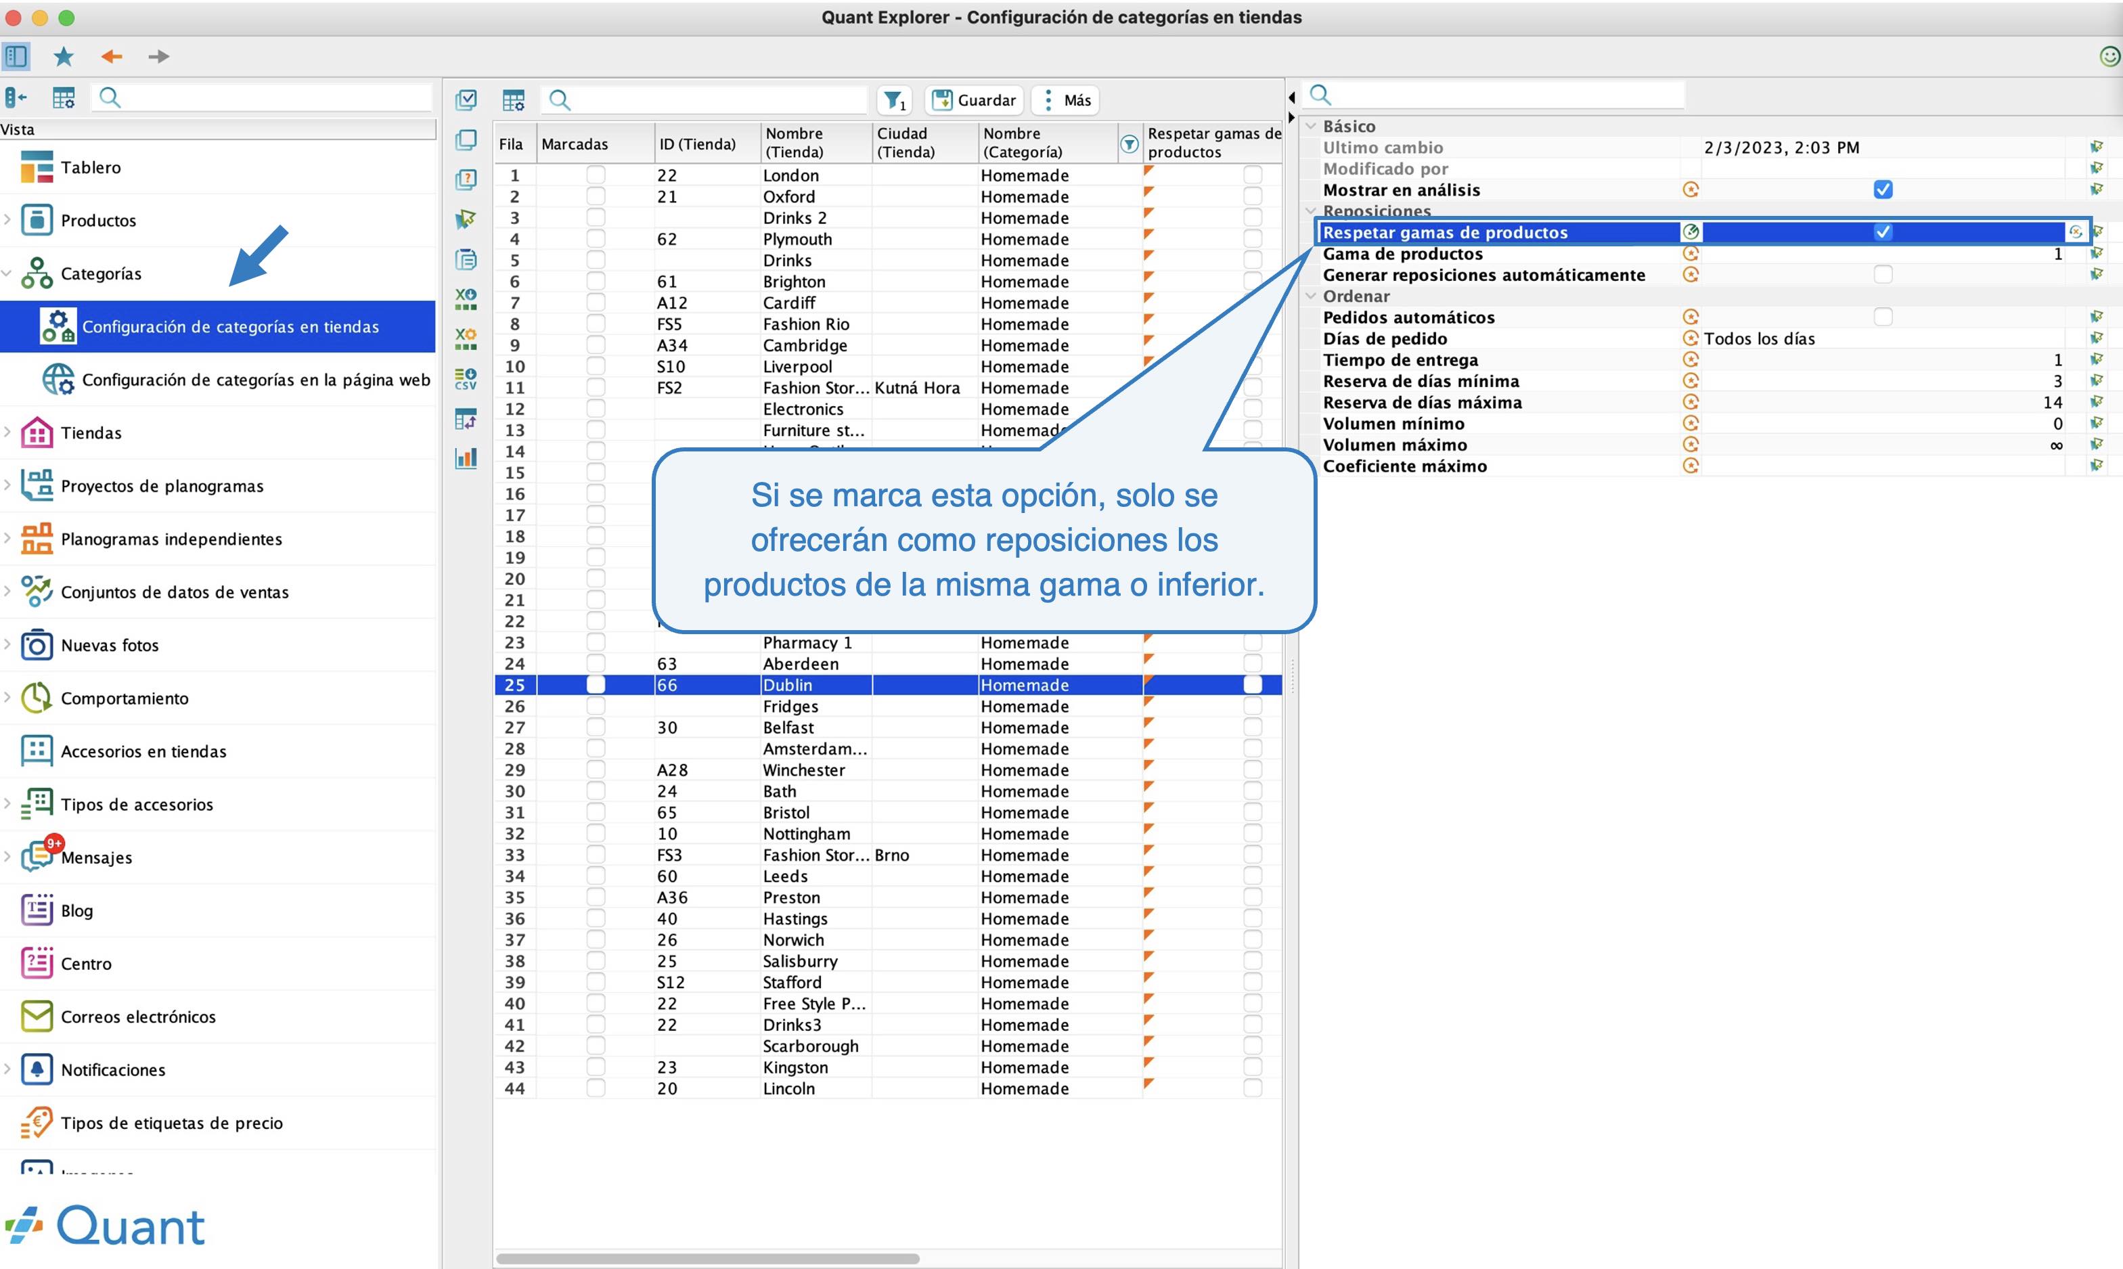2123x1269 pixels.
Task: Click the copy-with-question-mark icon
Action: 466,179
